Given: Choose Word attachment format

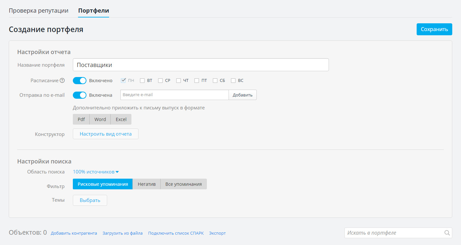Looking at the screenshot, I should pyautogui.click(x=100, y=119).
